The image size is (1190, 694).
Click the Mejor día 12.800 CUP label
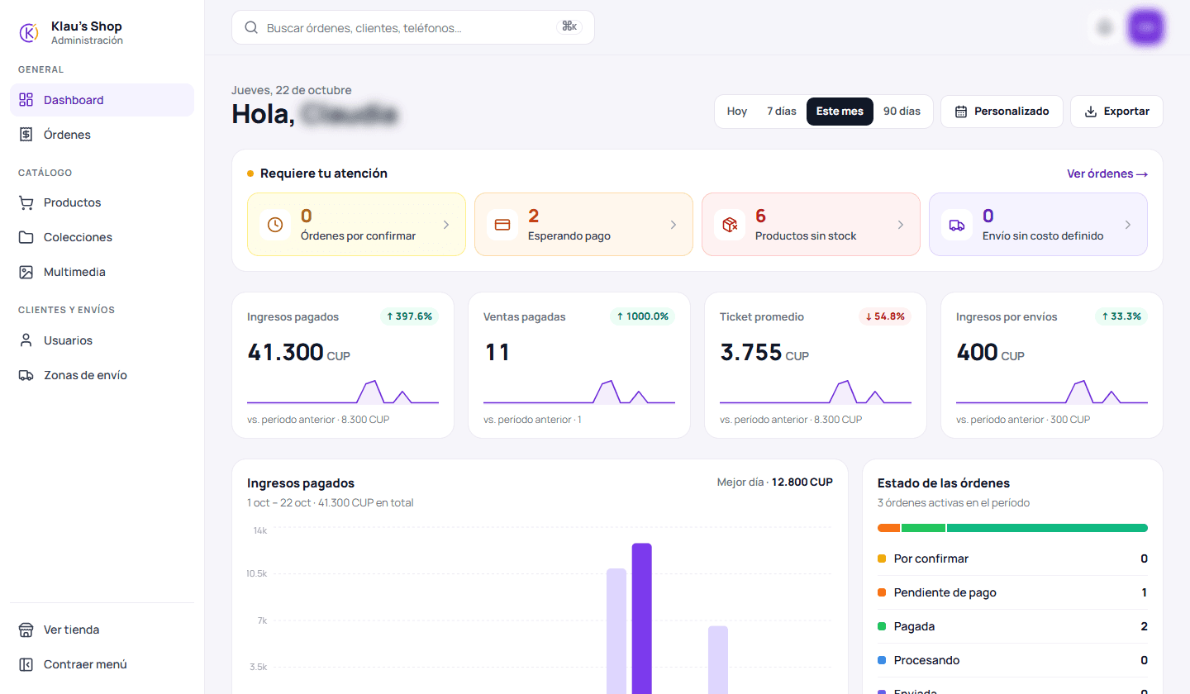point(775,482)
